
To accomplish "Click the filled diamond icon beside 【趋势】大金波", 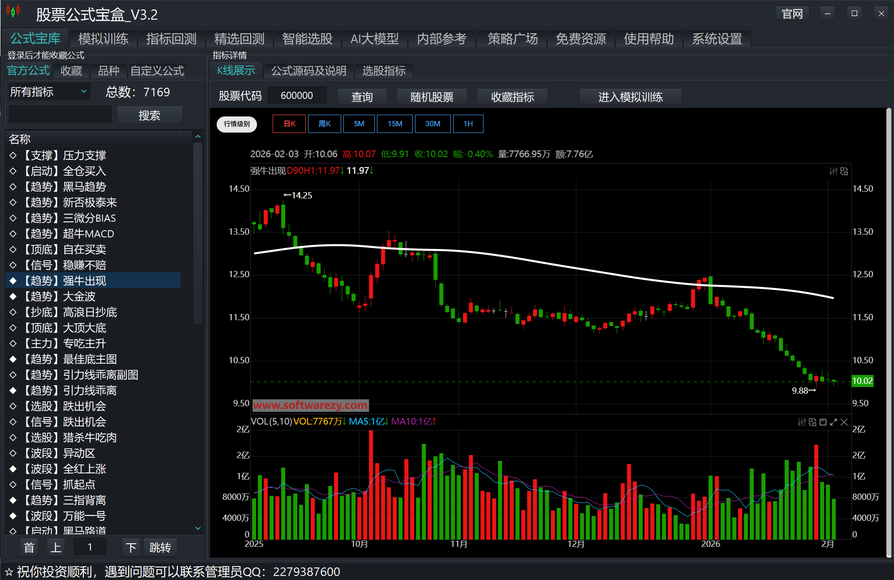I will 13,296.
